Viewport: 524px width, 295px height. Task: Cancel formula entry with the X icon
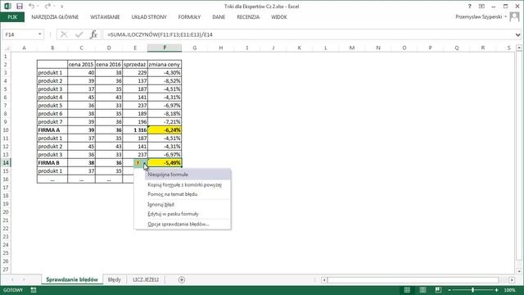64,34
